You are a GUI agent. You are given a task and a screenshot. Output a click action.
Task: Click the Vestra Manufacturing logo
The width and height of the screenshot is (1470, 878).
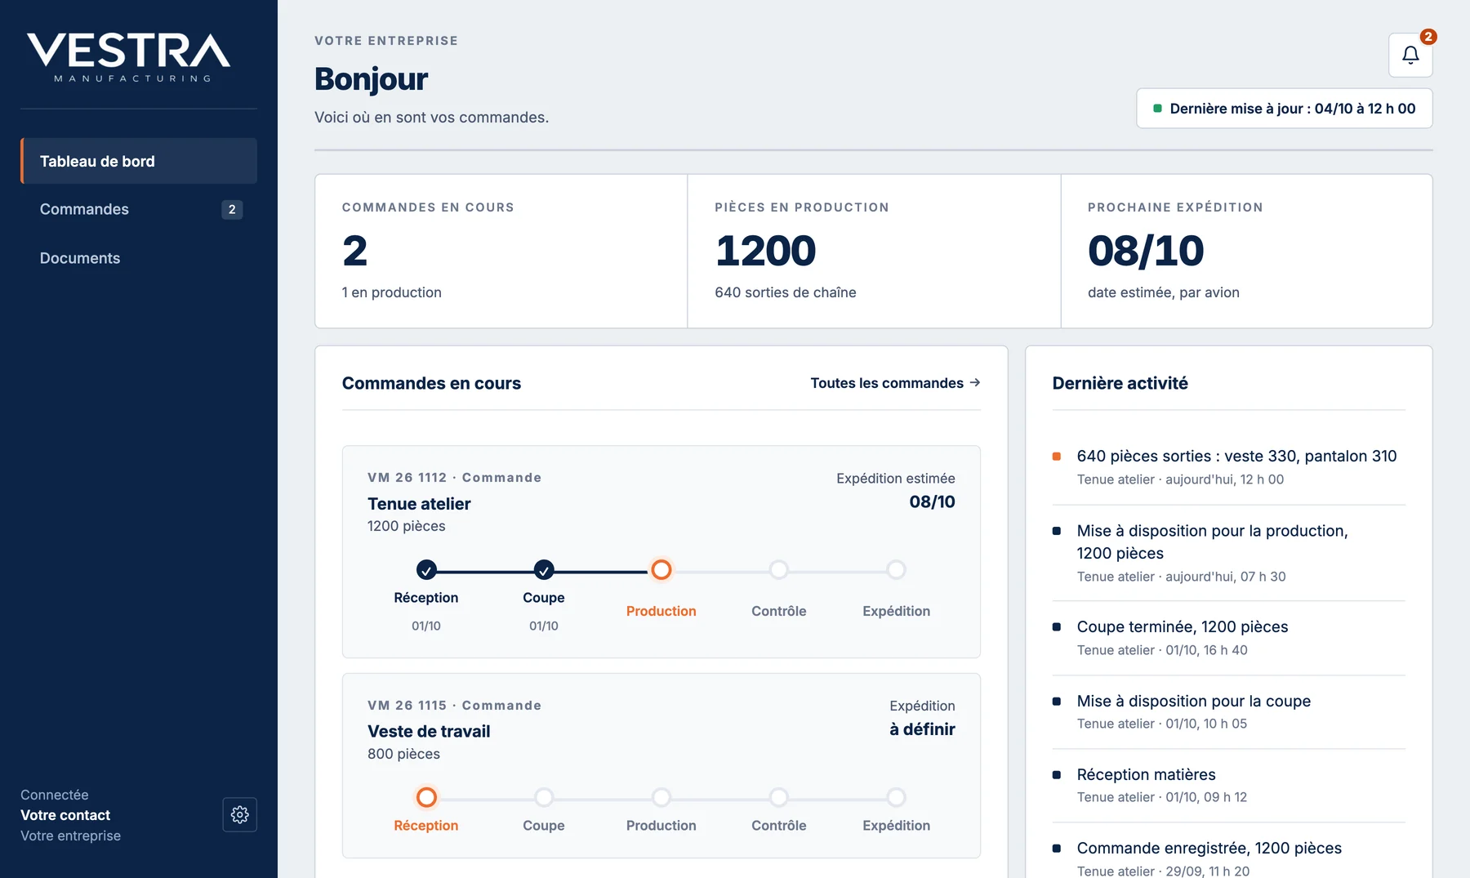tap(129, 57)
